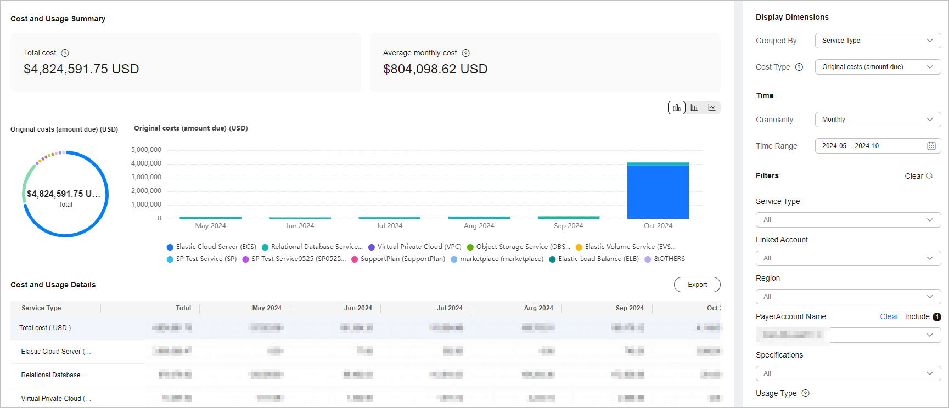Open the Time Range calendar picker icon
The image size is (949, 408).
click(x=931, y=146)
